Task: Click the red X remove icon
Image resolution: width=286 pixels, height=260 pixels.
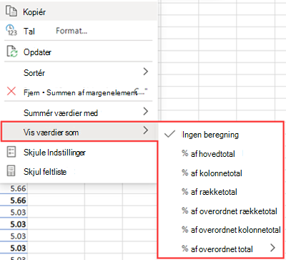Action: click(x=11, y=91)
